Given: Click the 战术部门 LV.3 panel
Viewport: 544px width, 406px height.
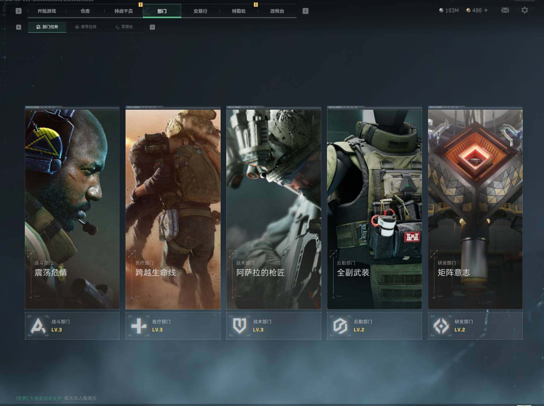Looking at the screenshot, I should click(x=274, y=326).
